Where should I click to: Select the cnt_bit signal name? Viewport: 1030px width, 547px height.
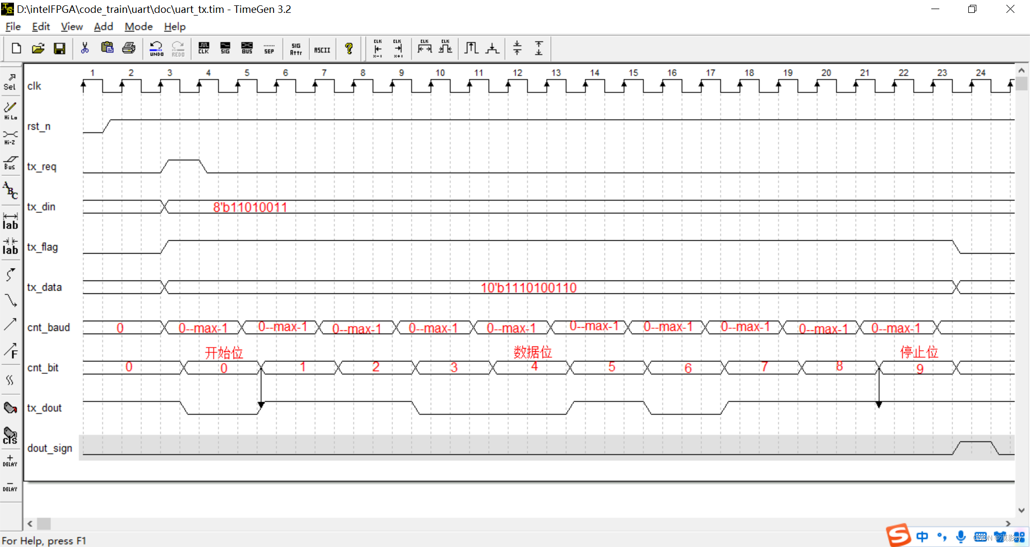tap(43, 367)
